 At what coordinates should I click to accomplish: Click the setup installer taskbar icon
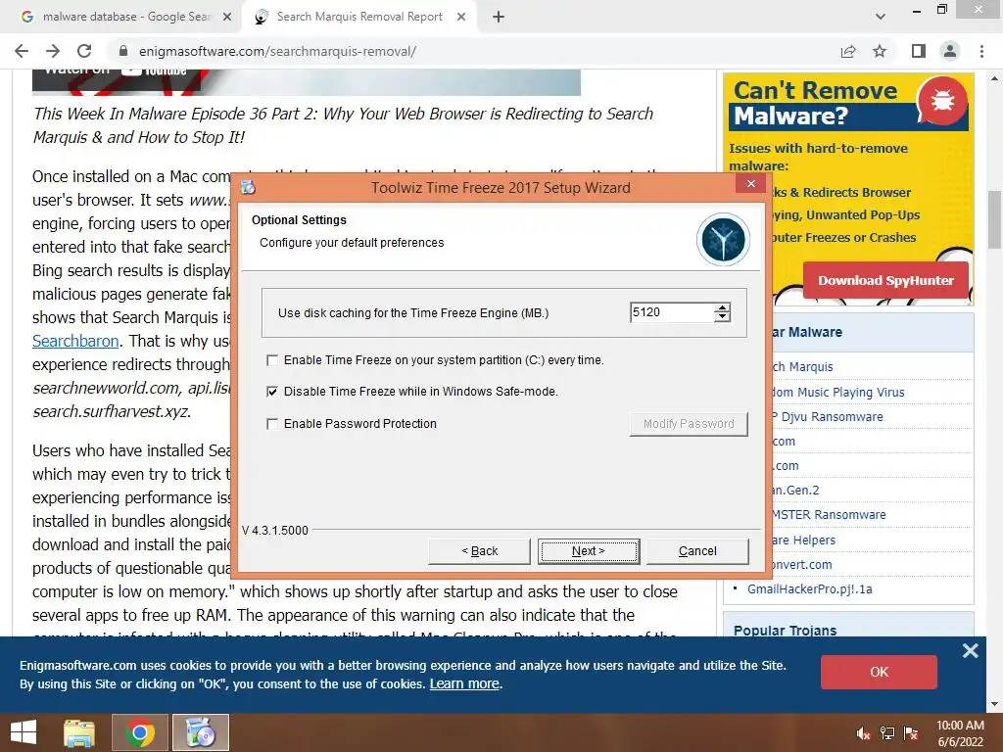(x=200, y=732)
